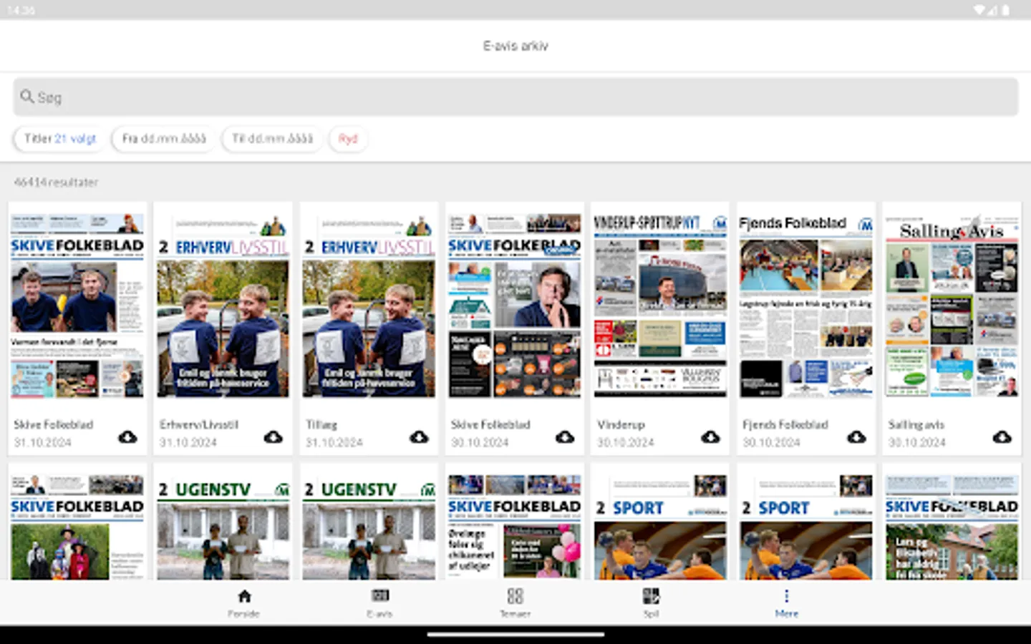Open Mere via the three-dot icon
1031x644 pixels.
point(786,595)
